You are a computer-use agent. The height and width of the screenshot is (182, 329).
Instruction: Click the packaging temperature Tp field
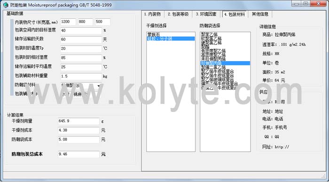tap(81, 49)
